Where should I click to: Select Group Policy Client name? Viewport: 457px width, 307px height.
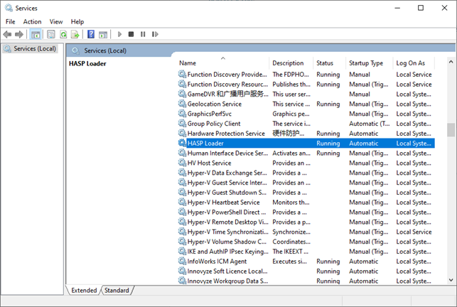(214, 124)
